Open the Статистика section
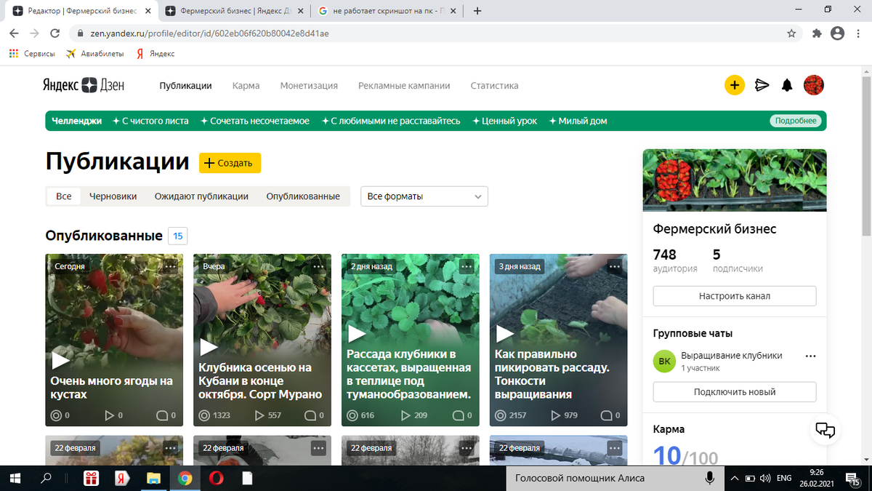 coord(493,85)
